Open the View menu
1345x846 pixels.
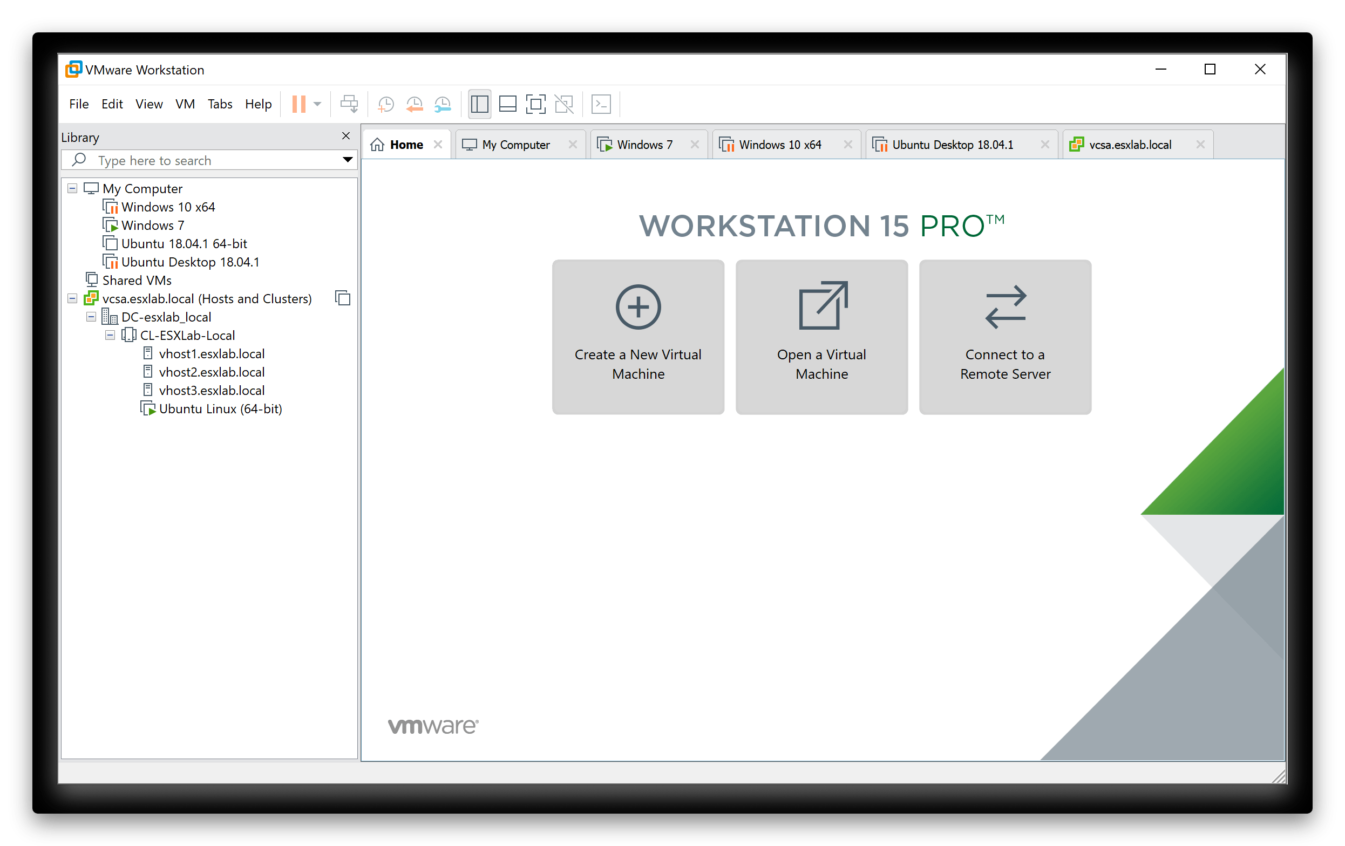tap(148, 104)
